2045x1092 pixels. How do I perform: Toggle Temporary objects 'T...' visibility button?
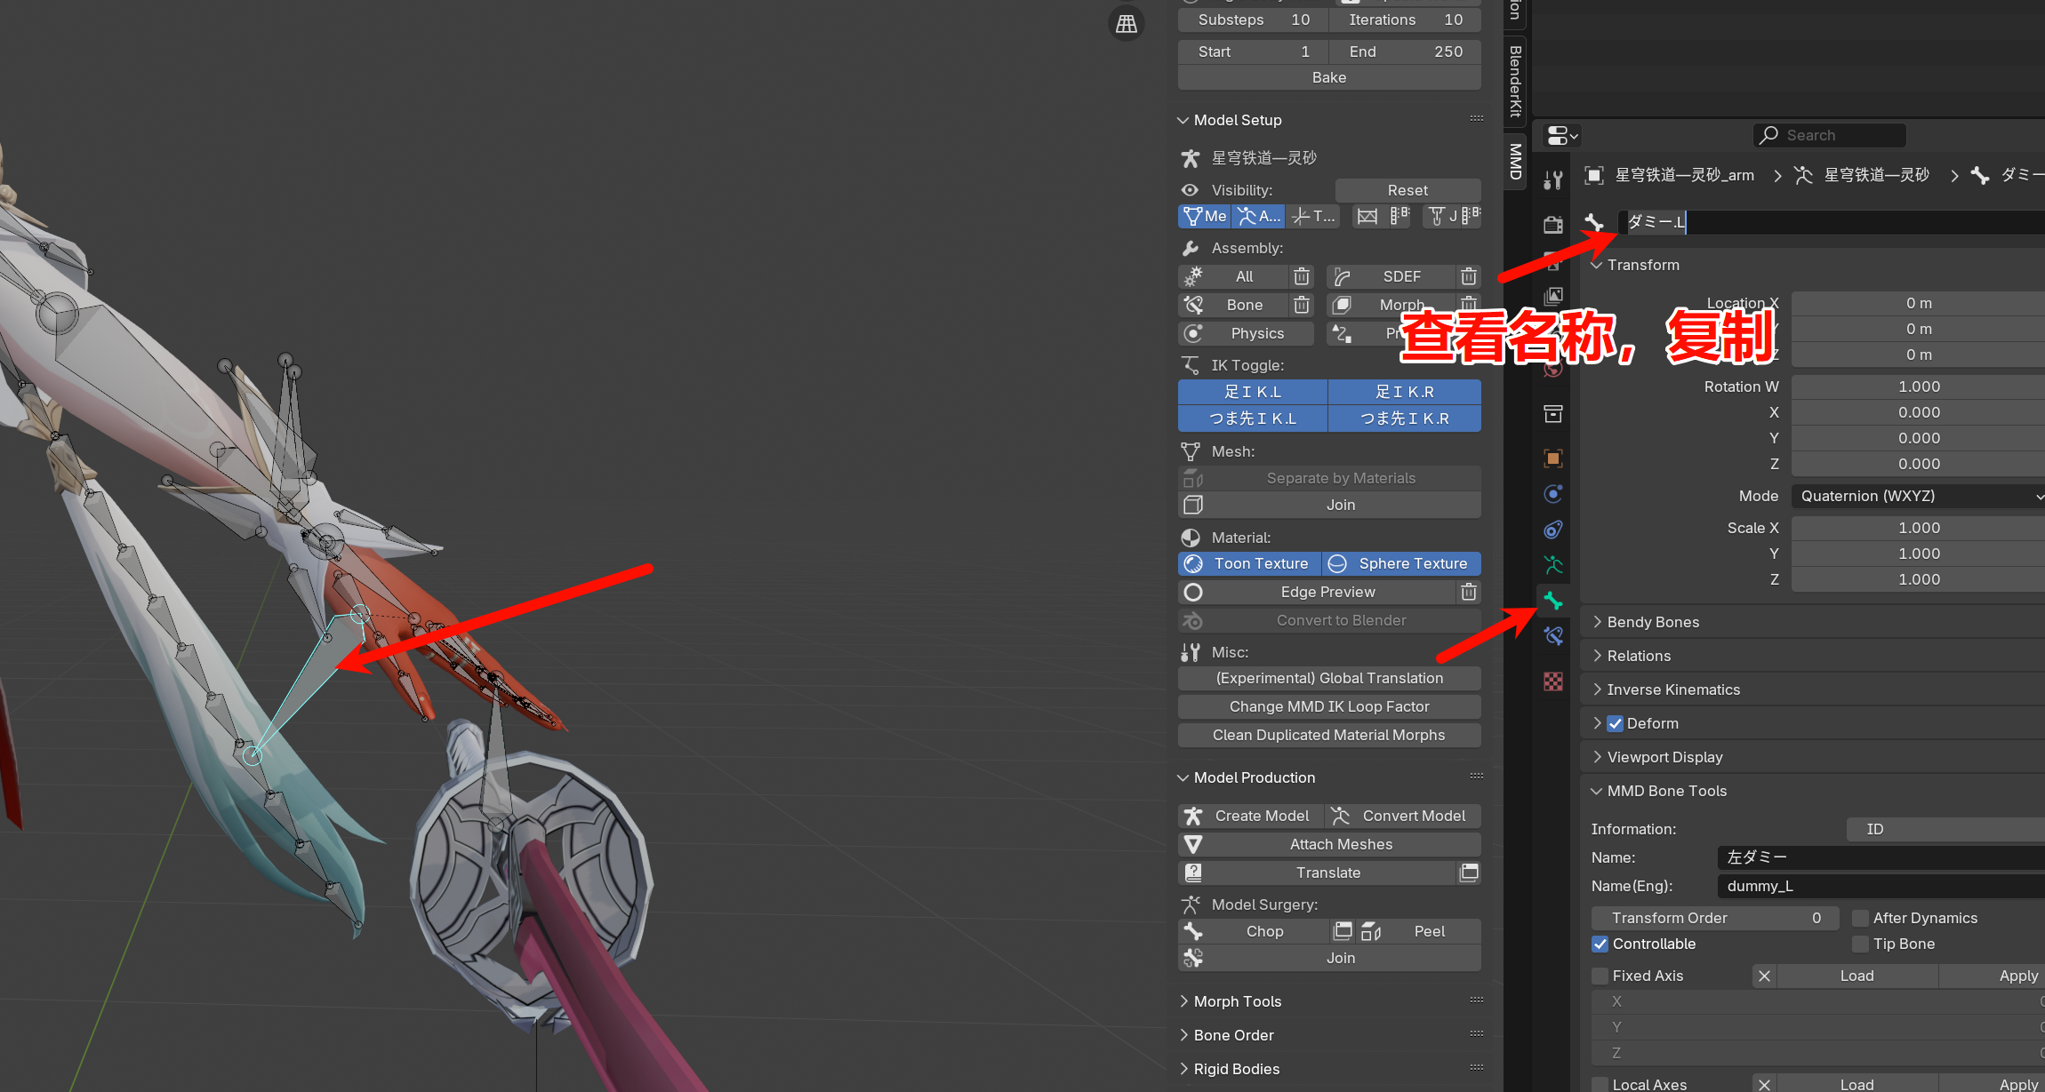tap(1313, 216)
